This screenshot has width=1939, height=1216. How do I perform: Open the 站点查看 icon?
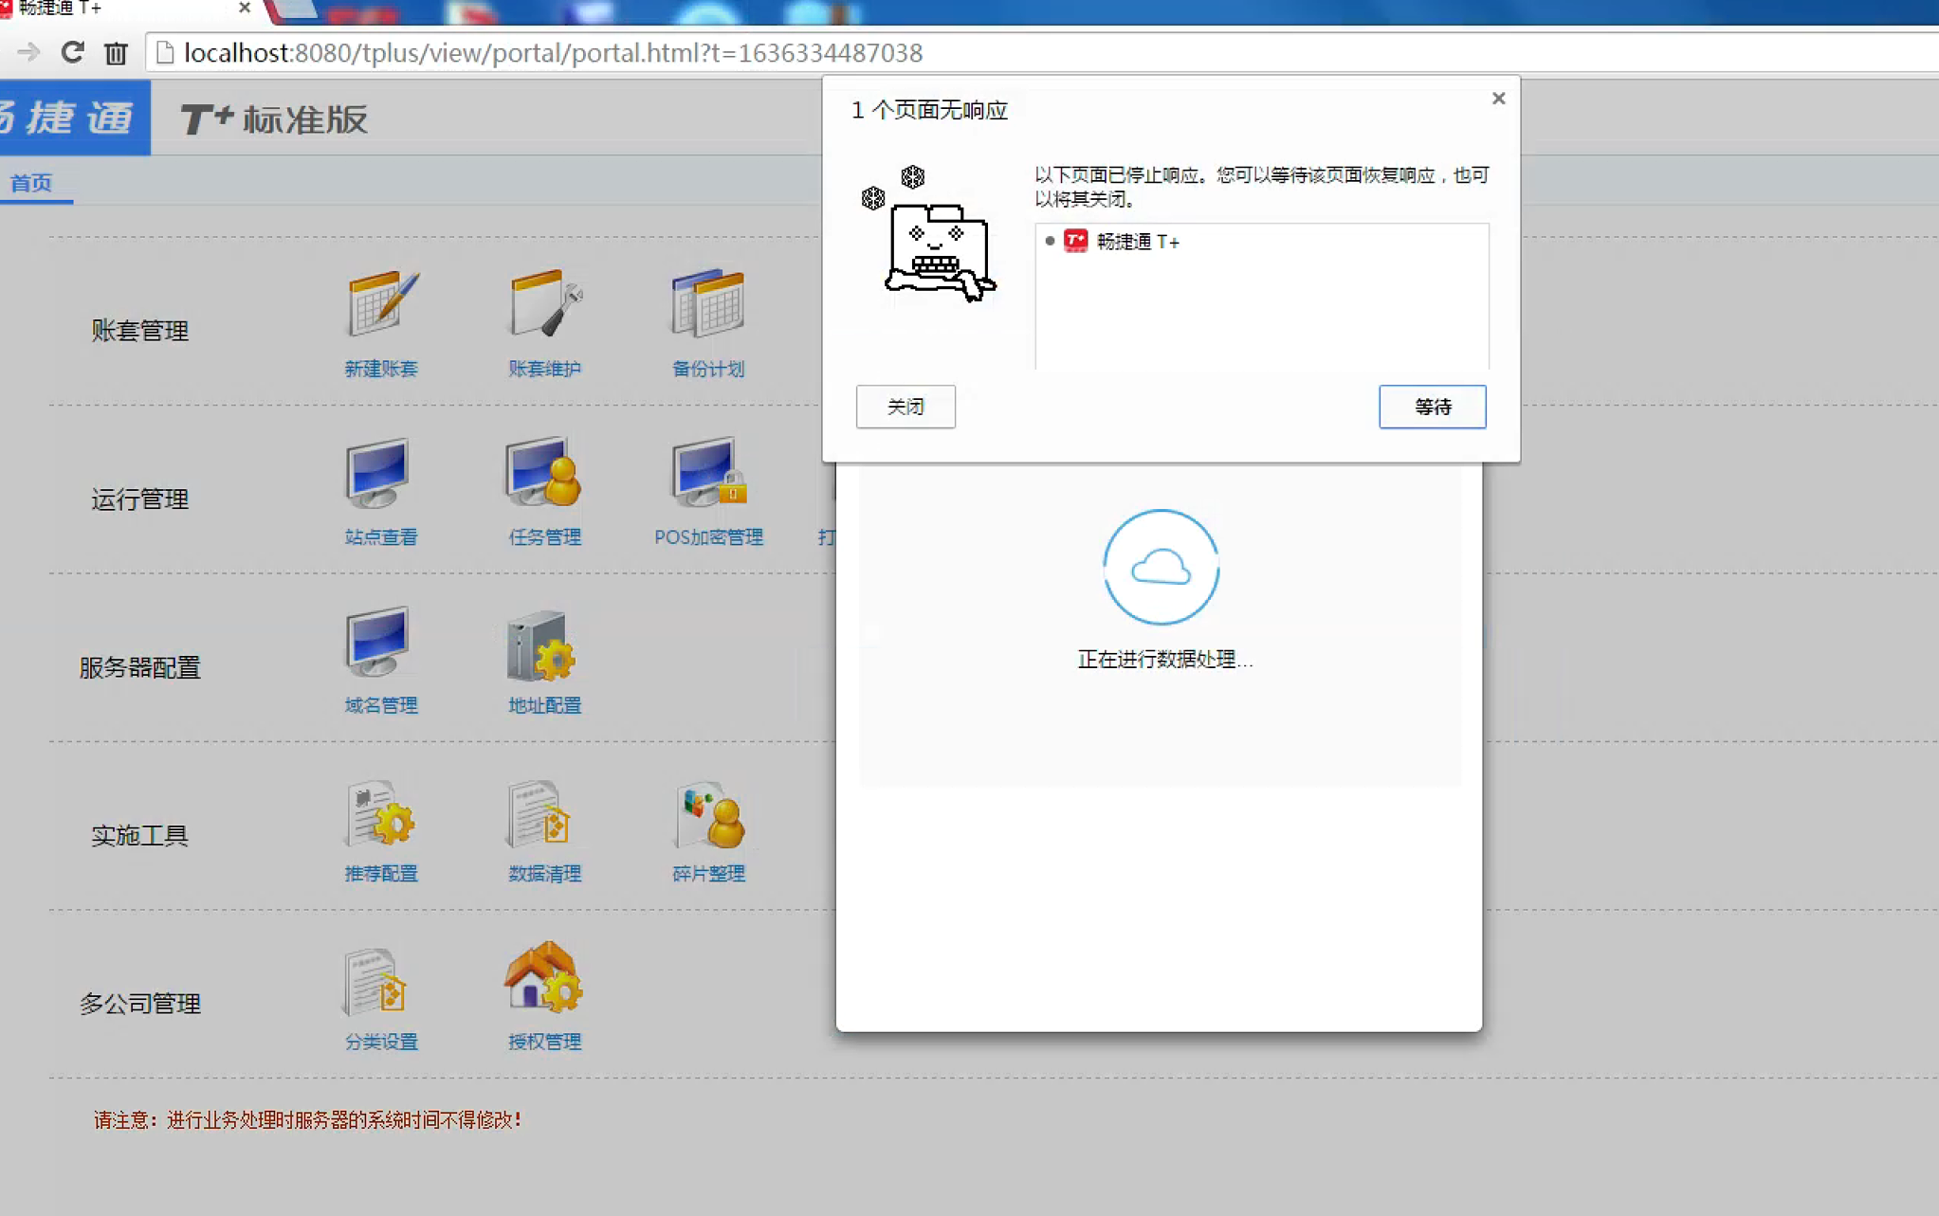tap(378, 472)
